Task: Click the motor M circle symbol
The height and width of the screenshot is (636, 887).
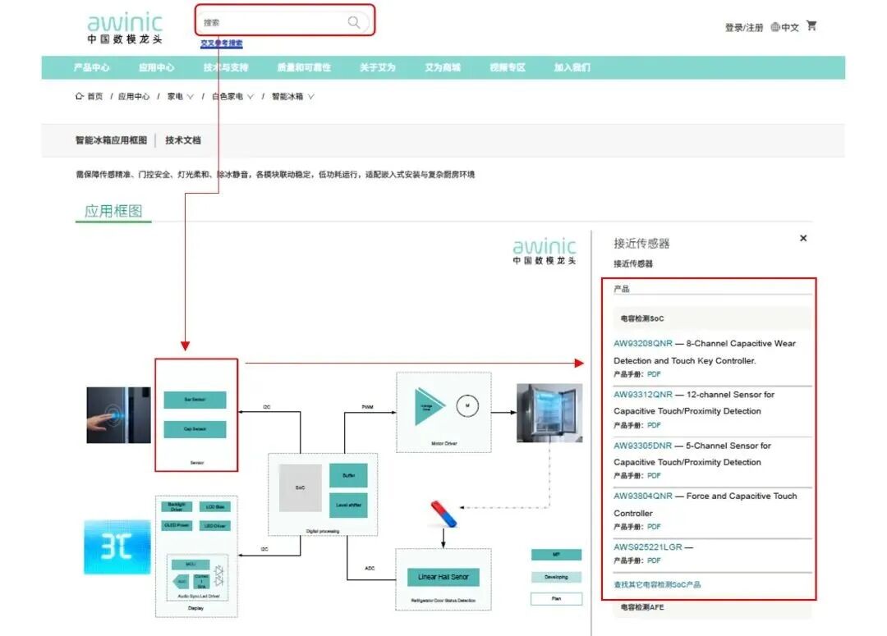Action: click(467, 405)
